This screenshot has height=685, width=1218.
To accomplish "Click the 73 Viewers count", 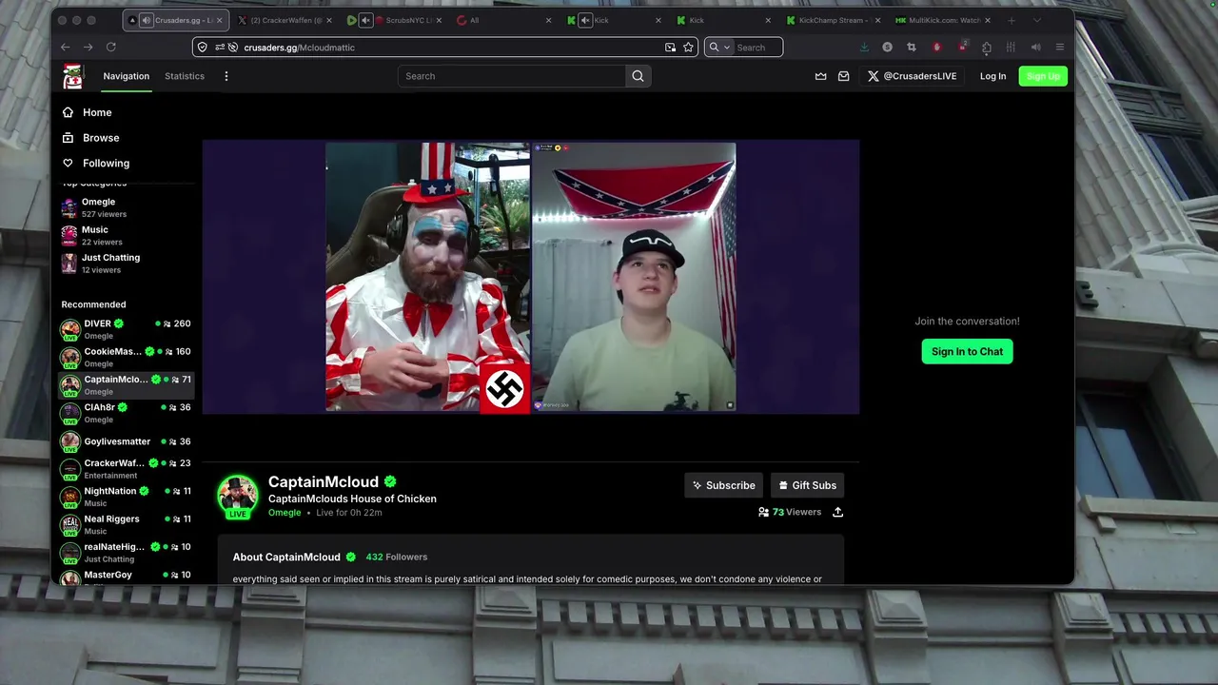I will pyautogui.click(x=790, y=512).
